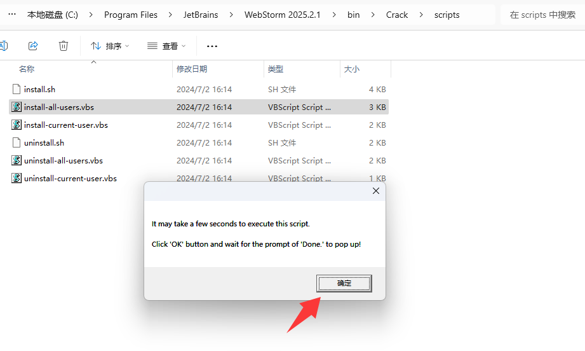Click the SH 文件 type of uninstall.sh
Image resolution: width=585 pixels, height=351 pixels.
coord(282,142)
